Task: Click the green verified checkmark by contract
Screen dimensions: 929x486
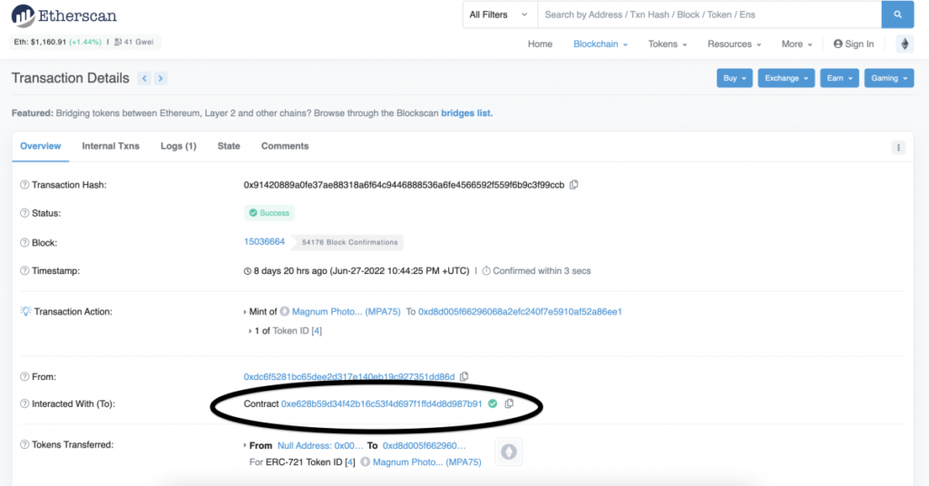Action: coord(493,403)
